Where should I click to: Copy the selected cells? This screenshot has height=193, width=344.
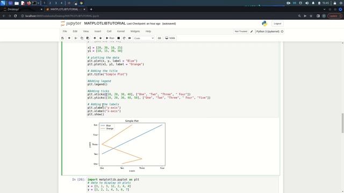click(82, 38)
